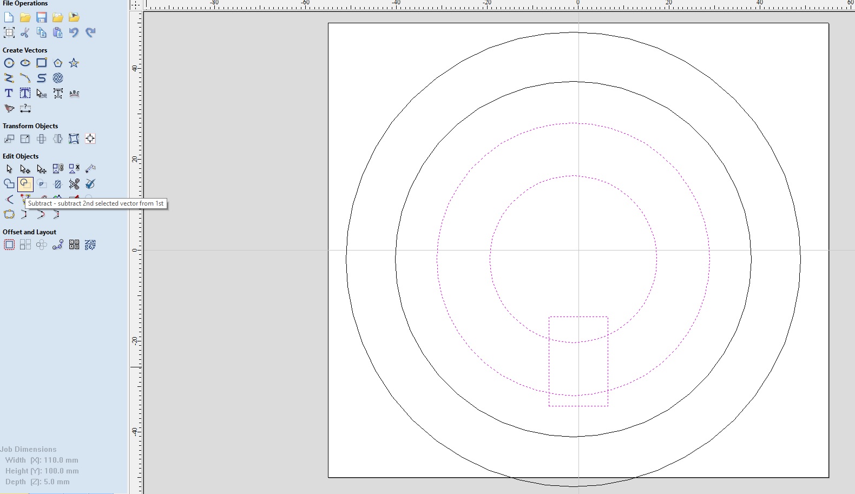The image size is (855, 494).
Task: Select the Draw Rectangle tool
Action: click(41, 63)
